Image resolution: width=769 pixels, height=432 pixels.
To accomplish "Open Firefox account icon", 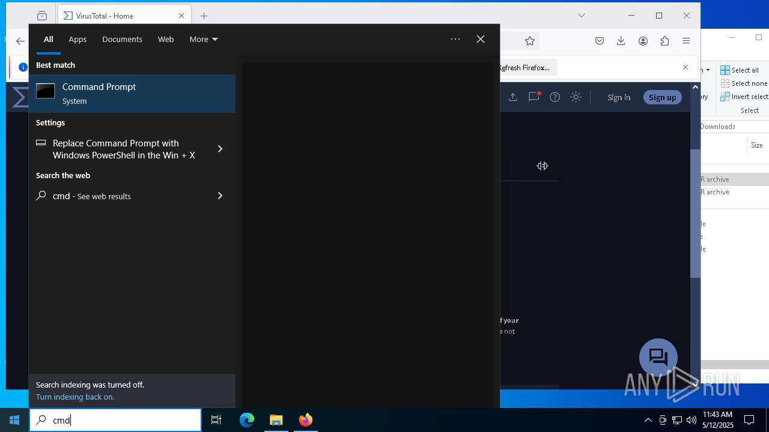I will tap(643, 41).
